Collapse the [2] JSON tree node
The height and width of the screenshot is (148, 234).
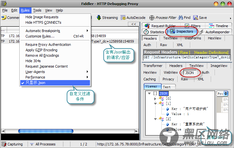click(155, 119)
